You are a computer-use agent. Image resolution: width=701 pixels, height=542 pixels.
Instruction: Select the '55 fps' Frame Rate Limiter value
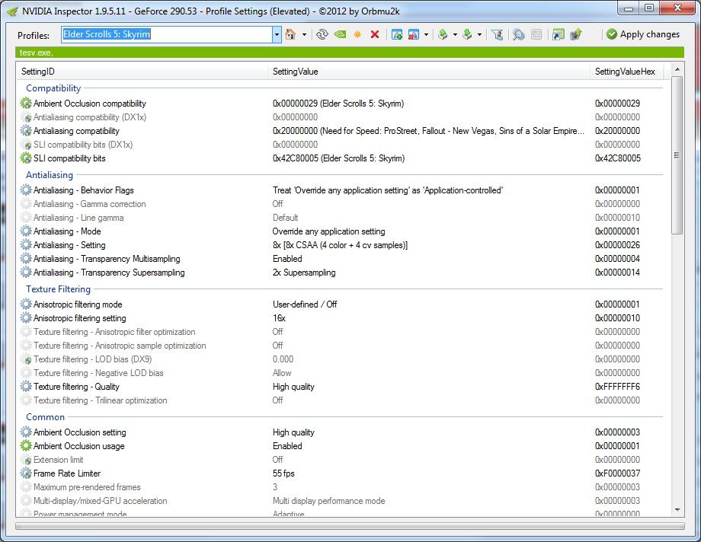[283, 473]
